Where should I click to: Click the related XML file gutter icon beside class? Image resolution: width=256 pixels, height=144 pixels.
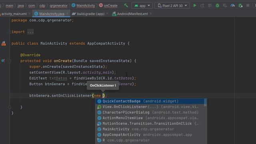pyautogui.click(x=4, y=44)
